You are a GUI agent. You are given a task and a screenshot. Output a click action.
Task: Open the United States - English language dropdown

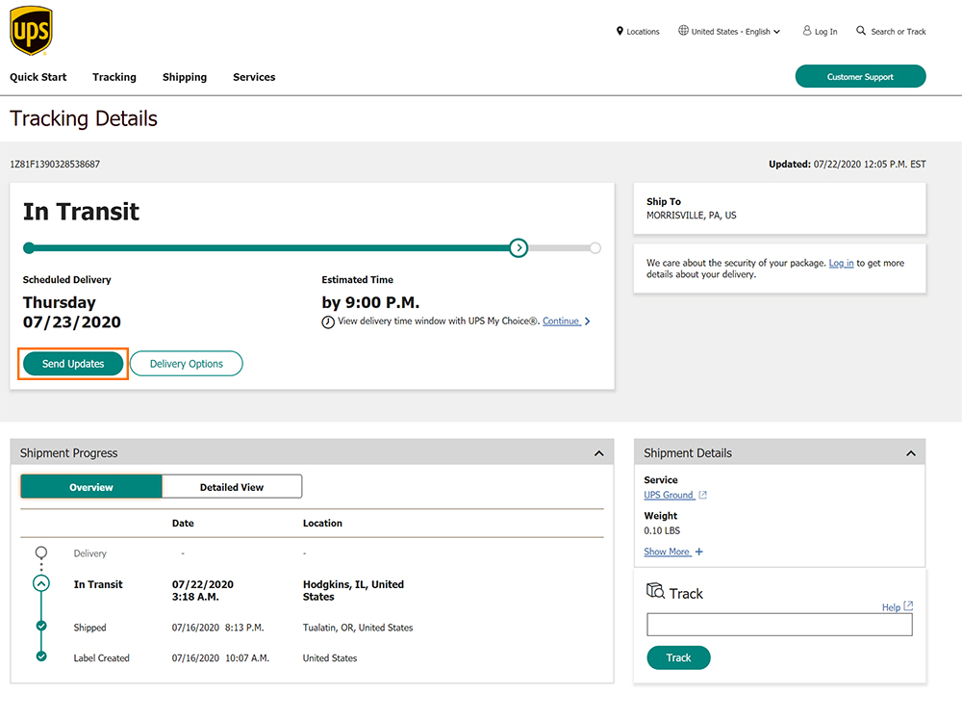[729, 32]
